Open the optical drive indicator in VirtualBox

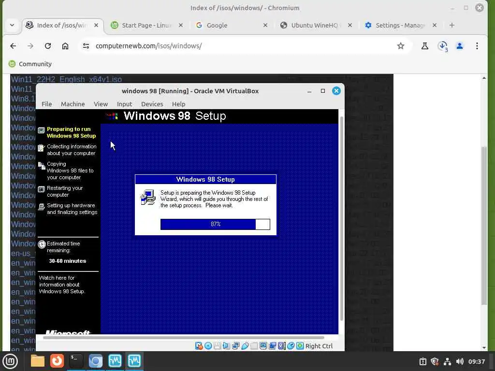point(208,346)
